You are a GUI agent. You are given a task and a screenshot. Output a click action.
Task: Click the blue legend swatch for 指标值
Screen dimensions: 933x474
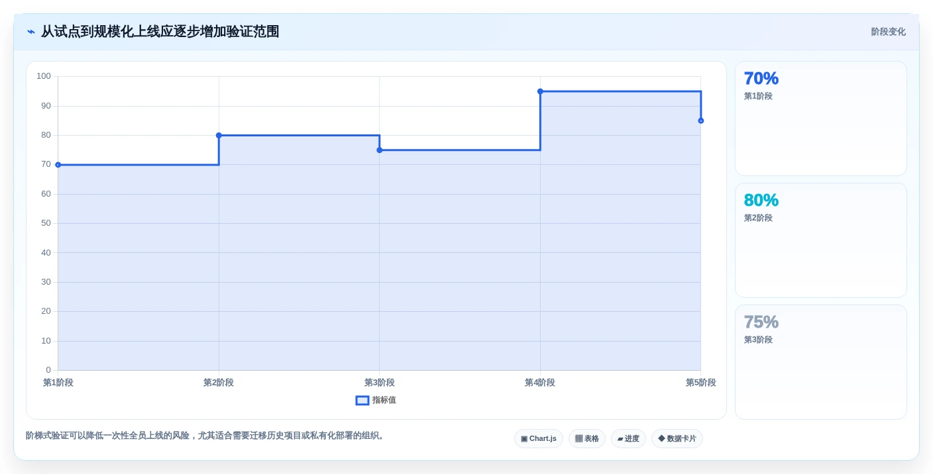pyautogui.click(x=362, y=401)
